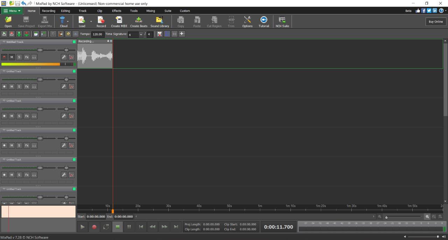Click the Tempo input field
The image size is (448, 240).
click(x=98, y=34)
